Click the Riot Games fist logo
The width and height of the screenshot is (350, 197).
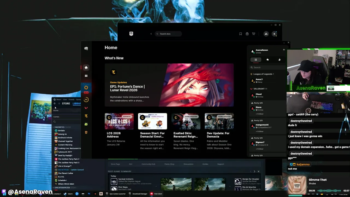click(86, 48)
